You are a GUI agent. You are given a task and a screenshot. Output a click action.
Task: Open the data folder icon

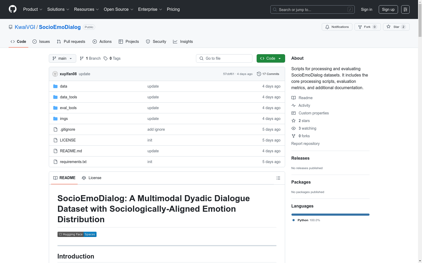point(55,86)
